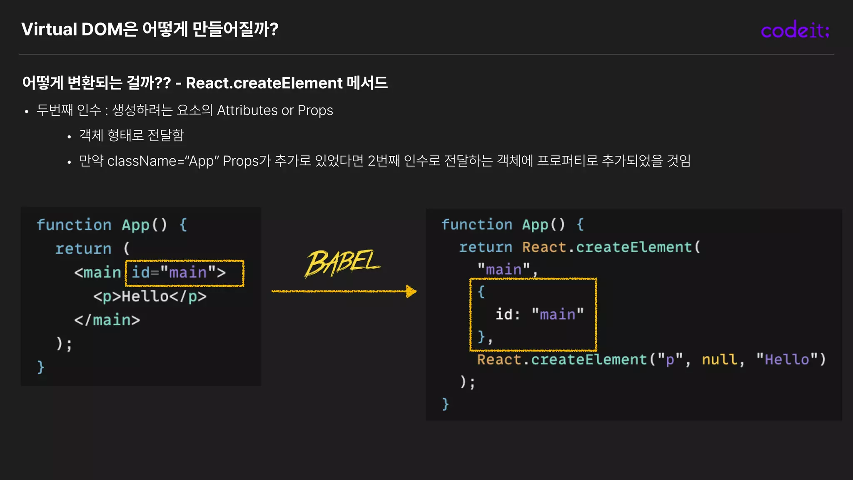The width and height of the screenshot is (853, 480).
Task: Click 'function App() {' in left code block
Action: point(112,225)
